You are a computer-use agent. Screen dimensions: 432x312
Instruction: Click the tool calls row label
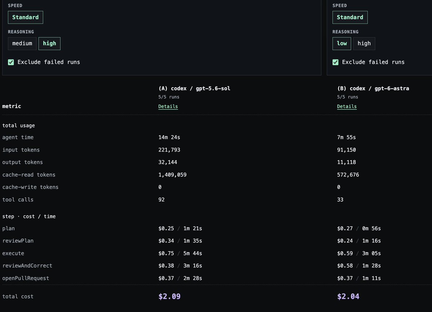point(18,200)
